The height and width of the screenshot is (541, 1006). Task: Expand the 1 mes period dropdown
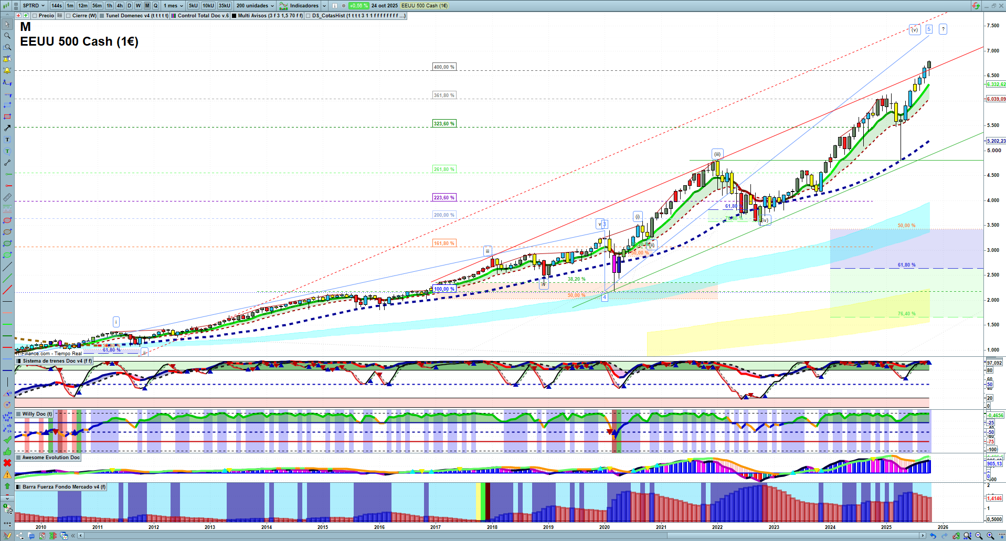pyautogui.click(x=173, y=6)
